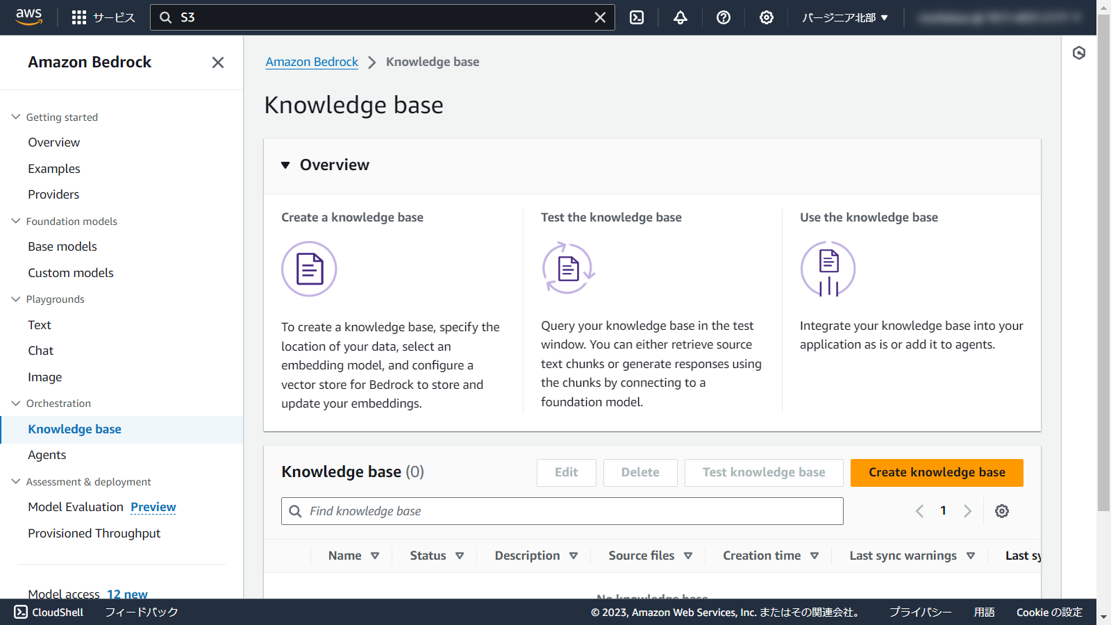Viewport: 1111px width, 625px height.
Task: Open the help question mark icon
Action: point(724,17)
